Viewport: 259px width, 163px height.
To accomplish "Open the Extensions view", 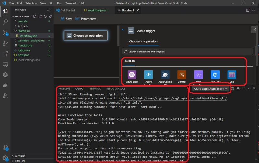I will click(5, 54).
